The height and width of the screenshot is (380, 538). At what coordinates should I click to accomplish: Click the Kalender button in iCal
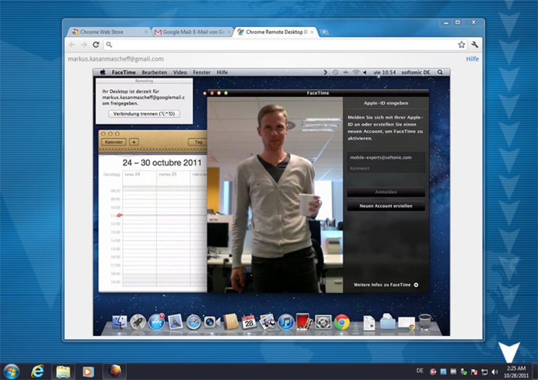coord(113,142)
